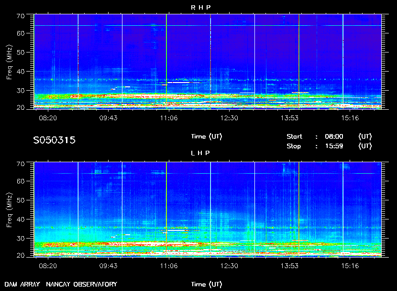This screenshot has width=397, height=291.
Task: Click the 20 frequency tick on LHP plot
Action: (x=21, y=255)
